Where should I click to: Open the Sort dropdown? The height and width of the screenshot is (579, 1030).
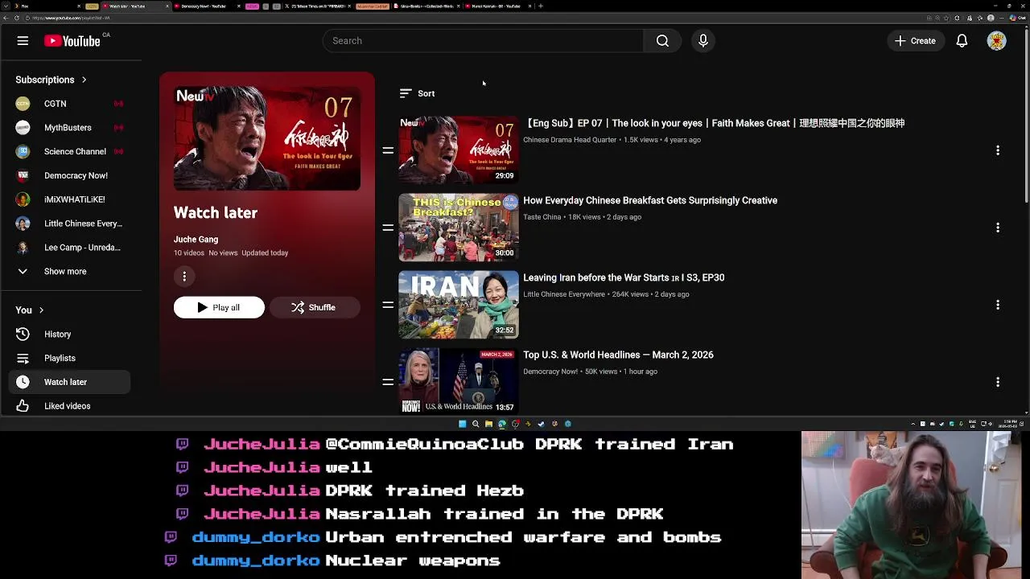coord(417,93)
